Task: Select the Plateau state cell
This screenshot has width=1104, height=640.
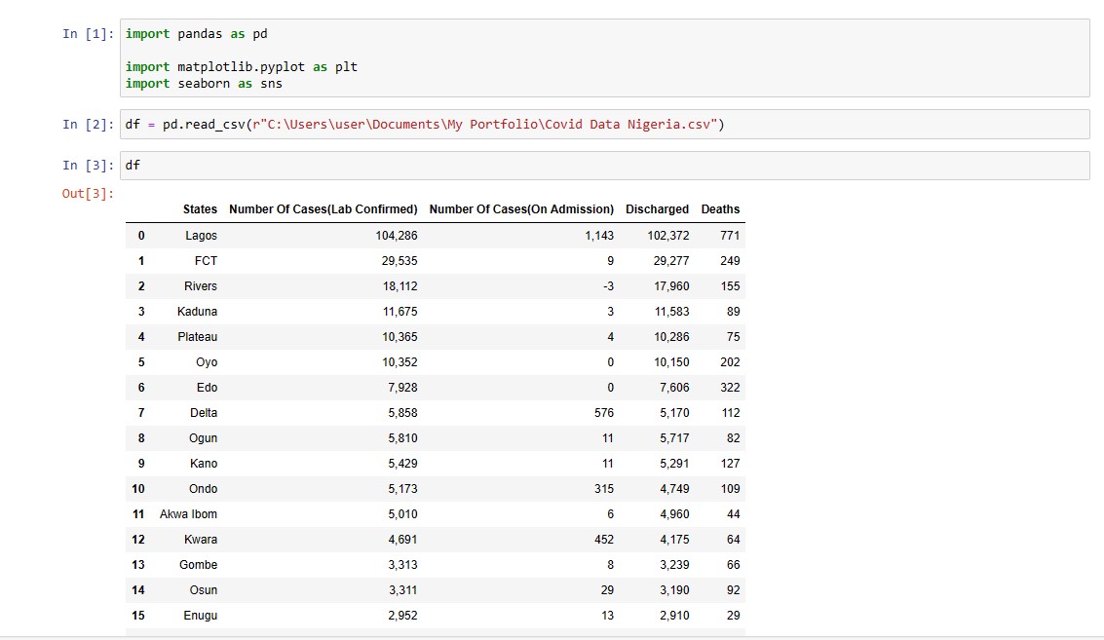Action: click(x=197, y=337)
